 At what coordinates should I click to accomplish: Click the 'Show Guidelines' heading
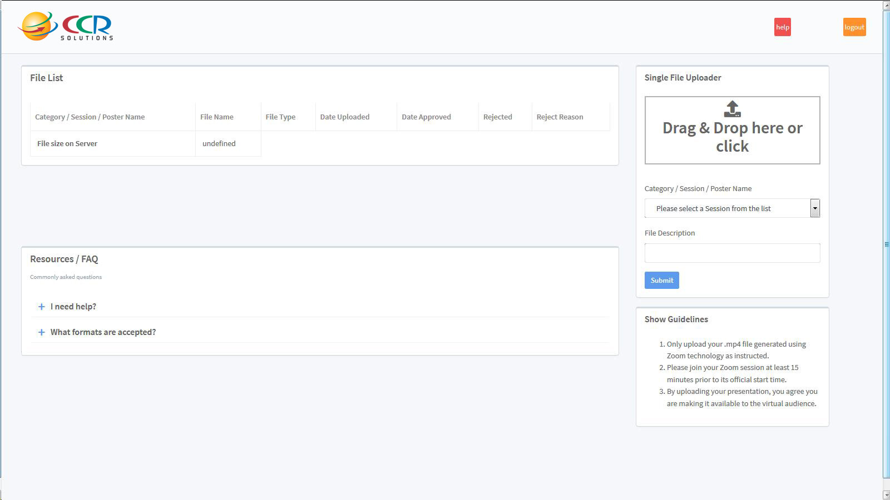point(676,319)
